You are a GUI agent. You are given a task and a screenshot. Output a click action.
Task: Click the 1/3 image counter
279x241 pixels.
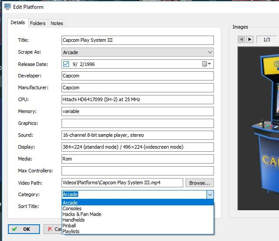(x=267, y=40)
